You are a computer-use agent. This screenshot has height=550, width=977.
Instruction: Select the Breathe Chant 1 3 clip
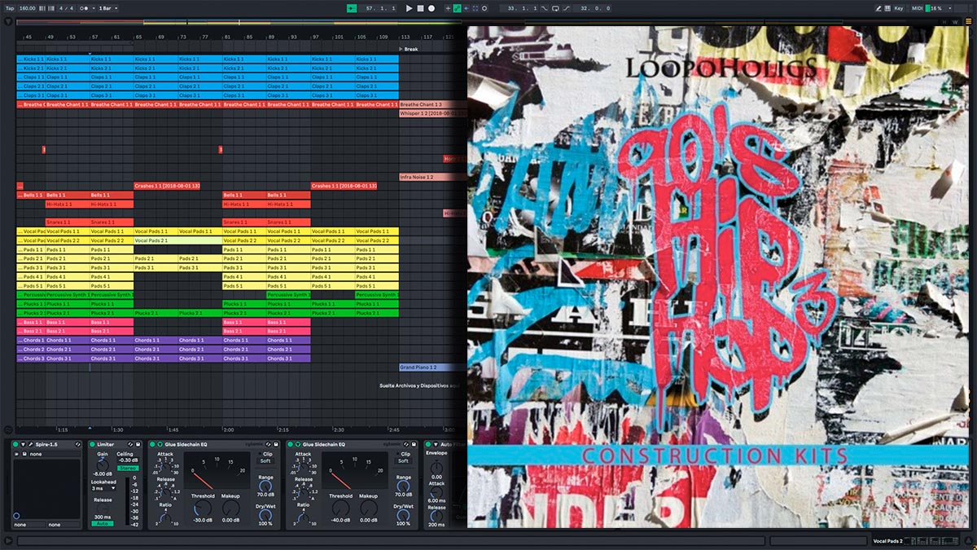[x=432, y=104]
